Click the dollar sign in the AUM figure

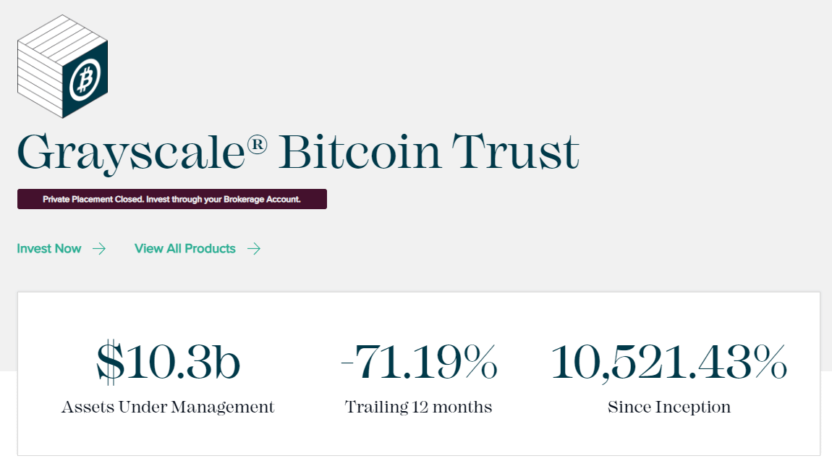pyautogui.click(x=110, y=363)
